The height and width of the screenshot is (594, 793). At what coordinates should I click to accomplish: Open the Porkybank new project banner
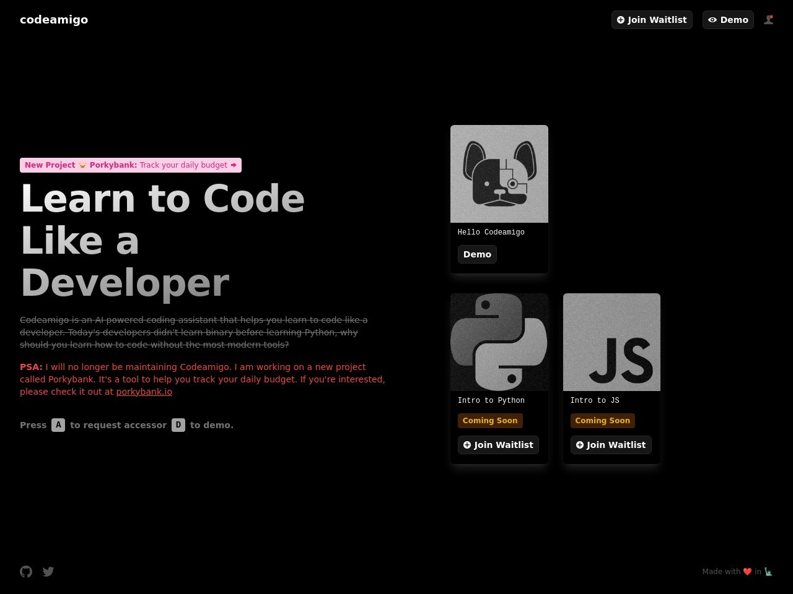point(131,165)
